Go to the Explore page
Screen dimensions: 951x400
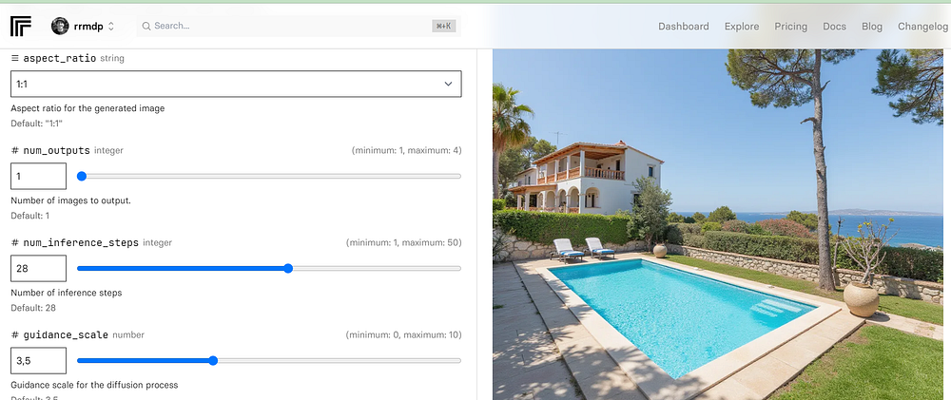[742, 27]
